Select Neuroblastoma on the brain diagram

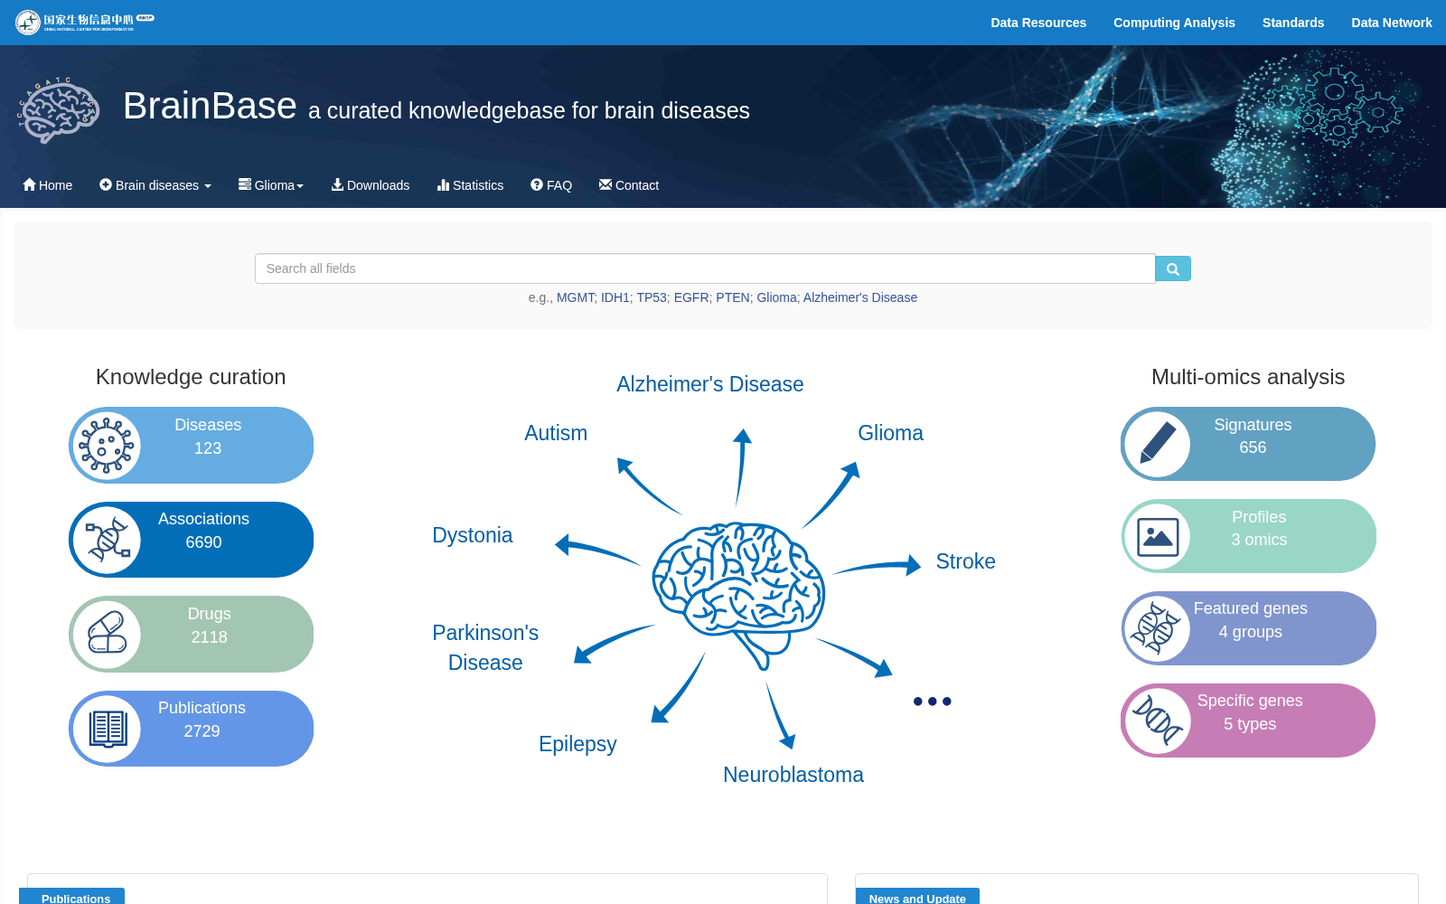click(793, 775)
